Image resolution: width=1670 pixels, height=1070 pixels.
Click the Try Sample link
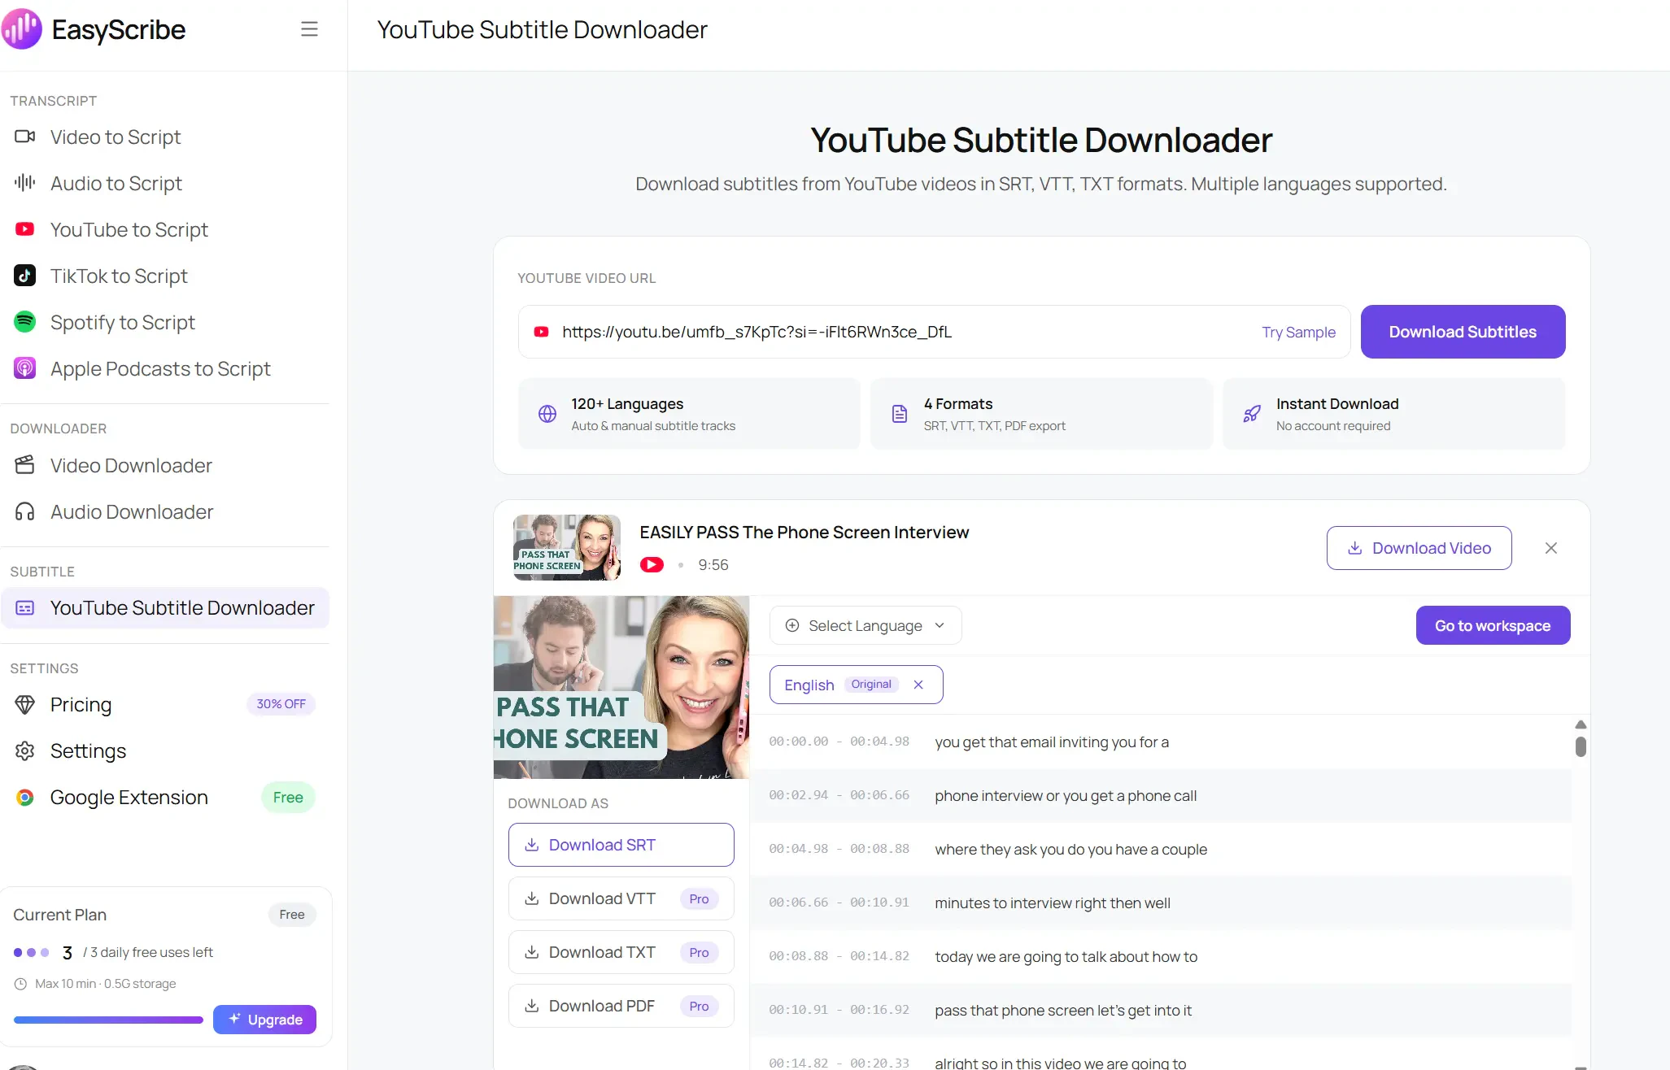pyautogui.click(x=1298, y=332)
